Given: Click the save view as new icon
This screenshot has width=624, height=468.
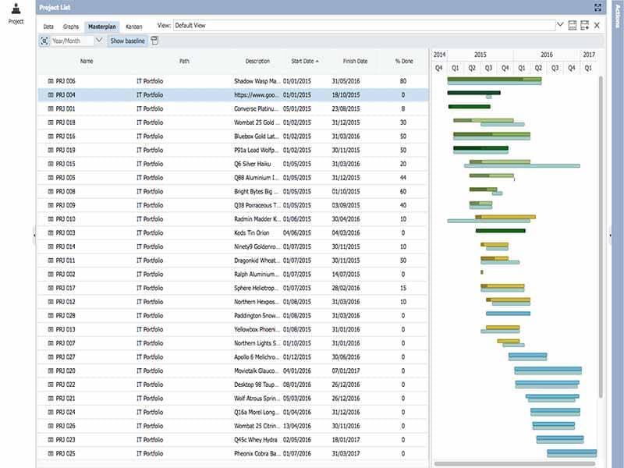Looking at the screenshot, I should (584, 26).
